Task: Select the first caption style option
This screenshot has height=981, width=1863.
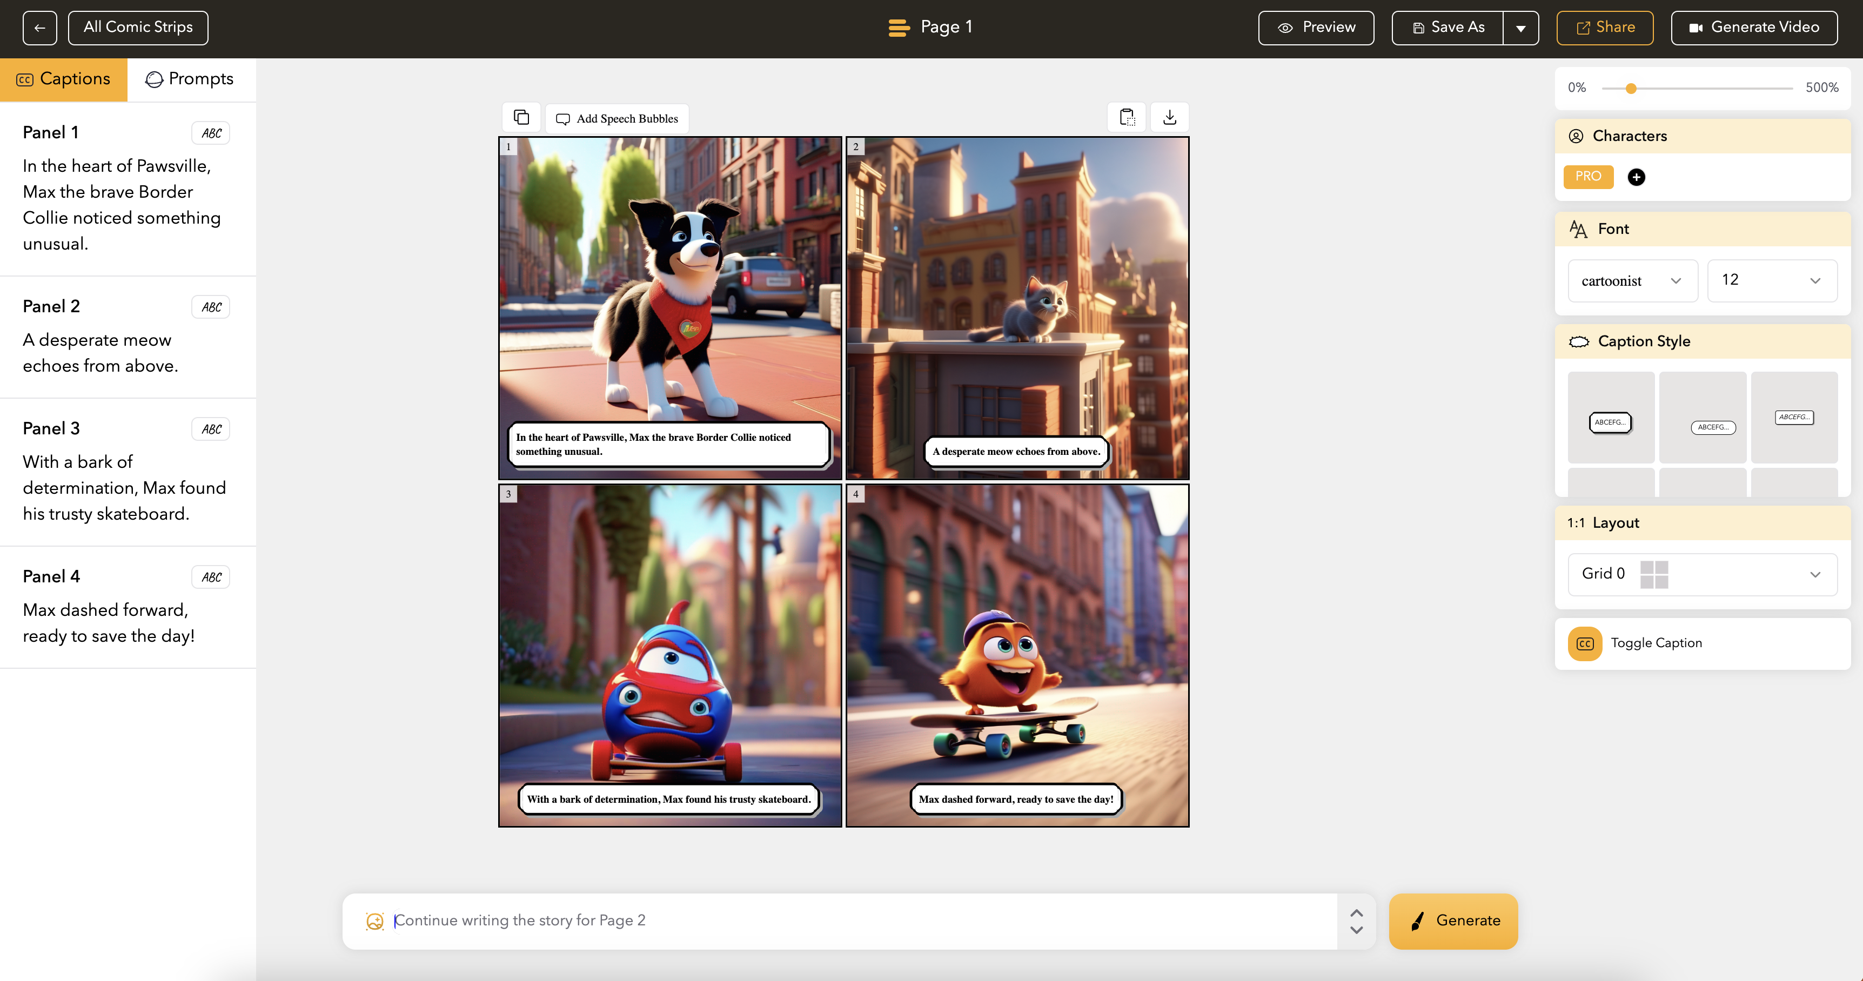Action: pyautogui.click(x=1611, y=418)
